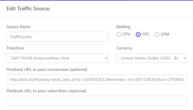Click the "Source Name" label

click(18, 27)
